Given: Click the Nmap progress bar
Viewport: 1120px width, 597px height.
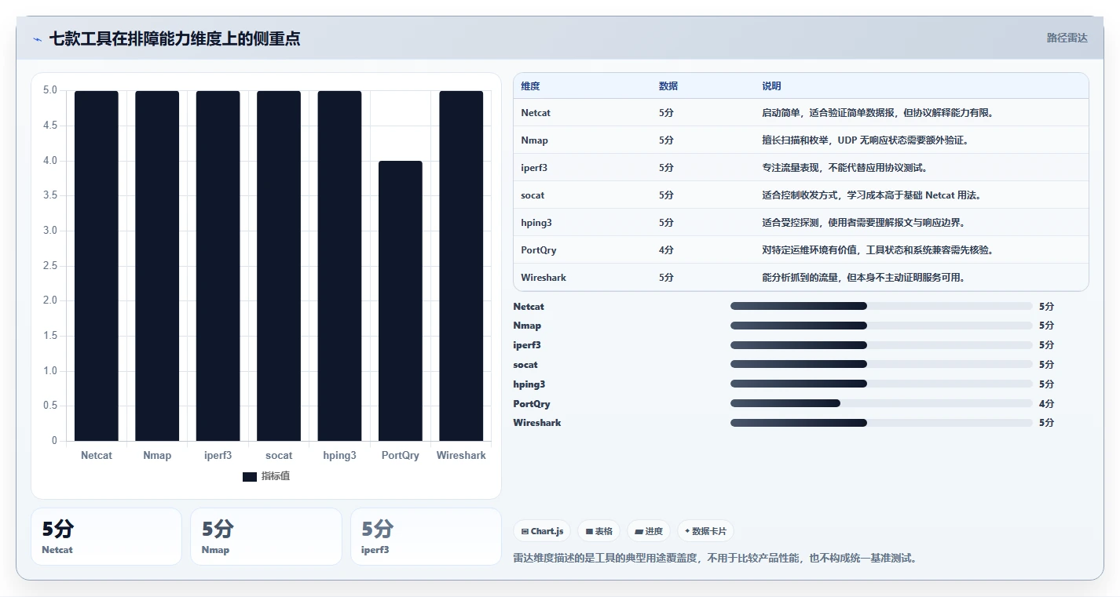Looking at the screenshot, I should point(881,326).
